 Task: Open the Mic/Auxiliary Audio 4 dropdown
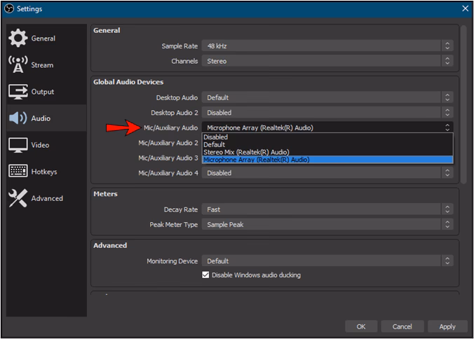coord(327,173)
